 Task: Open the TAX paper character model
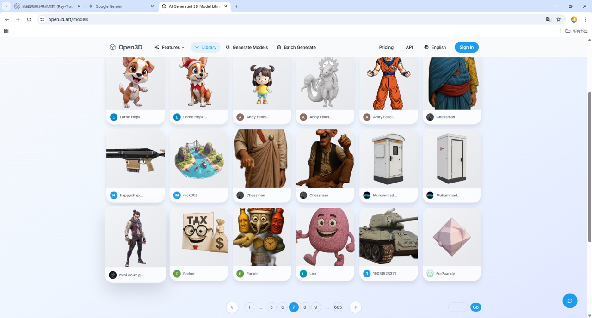click(199, 237)
